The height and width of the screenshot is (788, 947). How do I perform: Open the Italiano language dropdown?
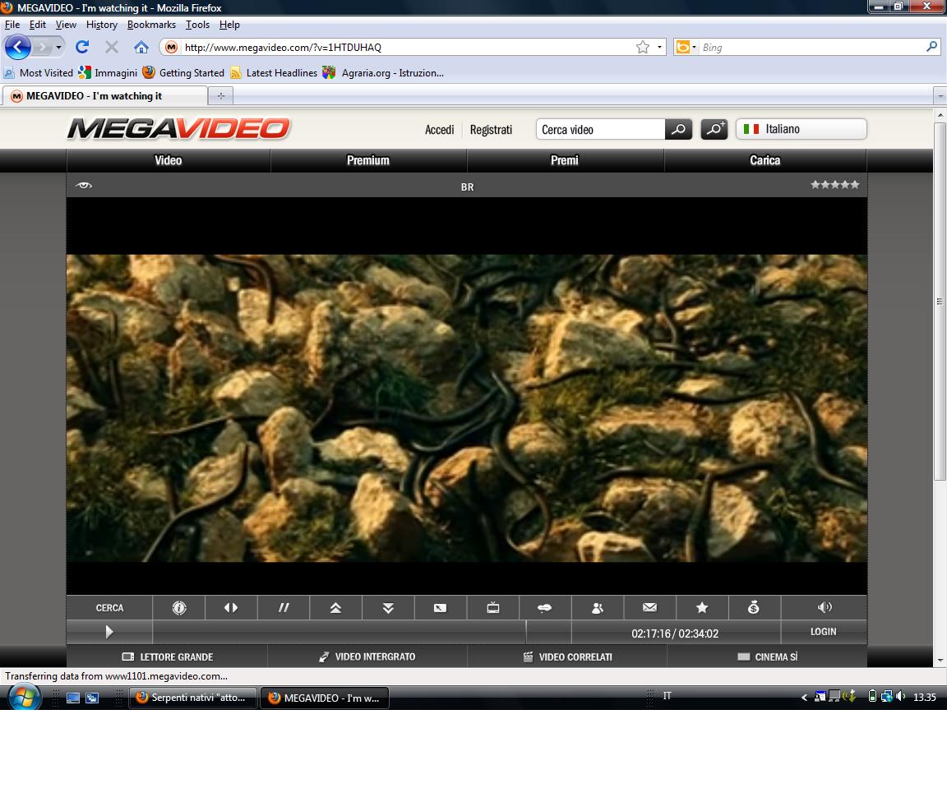pyautogui.click(x=801, y=129)
